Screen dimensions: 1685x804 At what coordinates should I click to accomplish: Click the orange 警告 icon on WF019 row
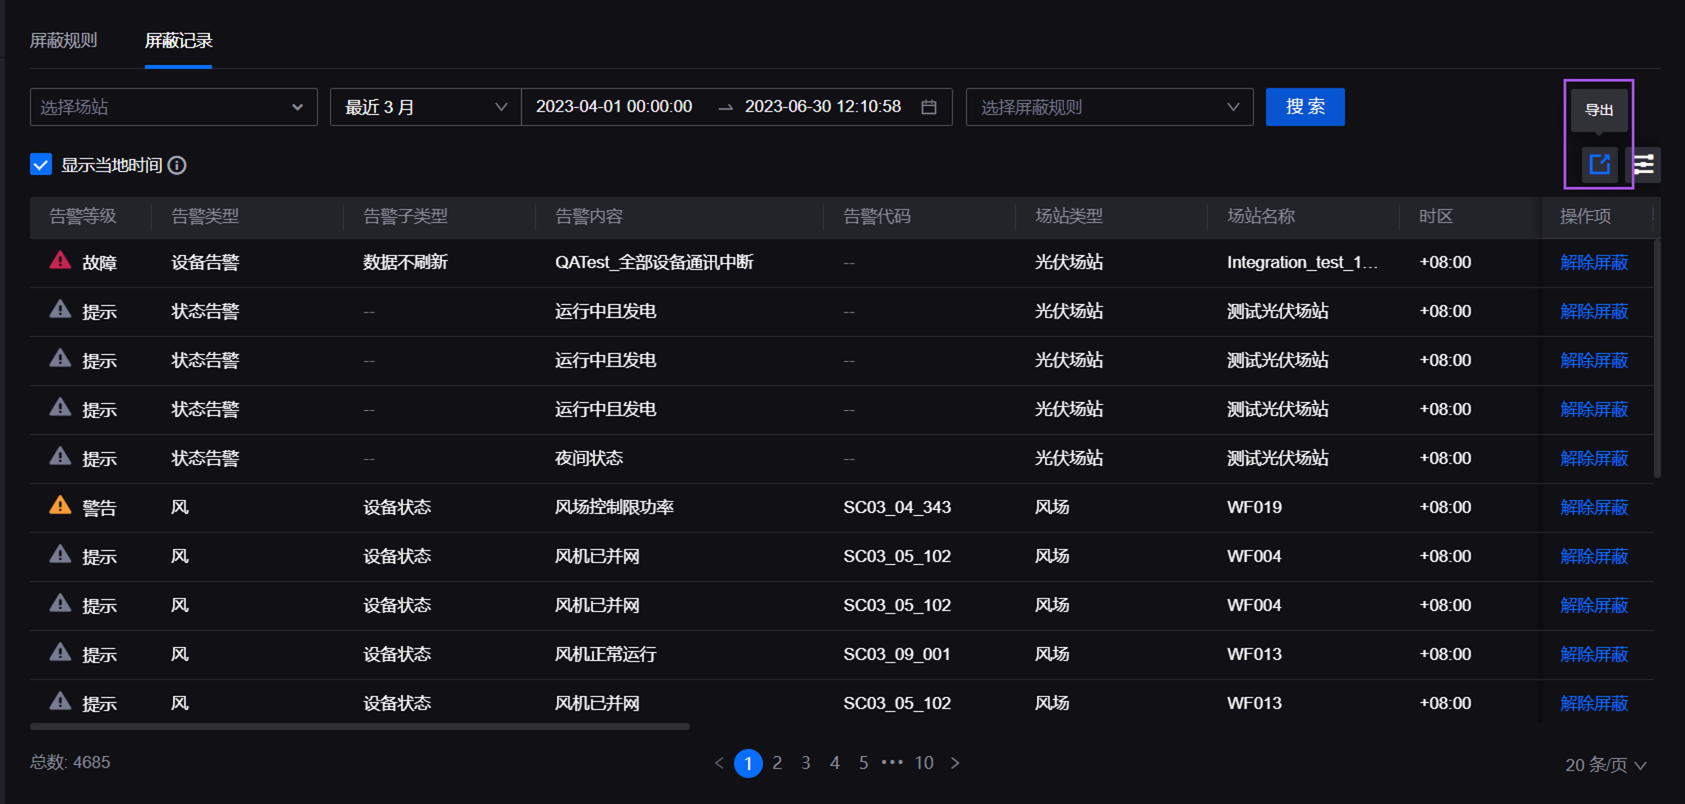point(59,506)
